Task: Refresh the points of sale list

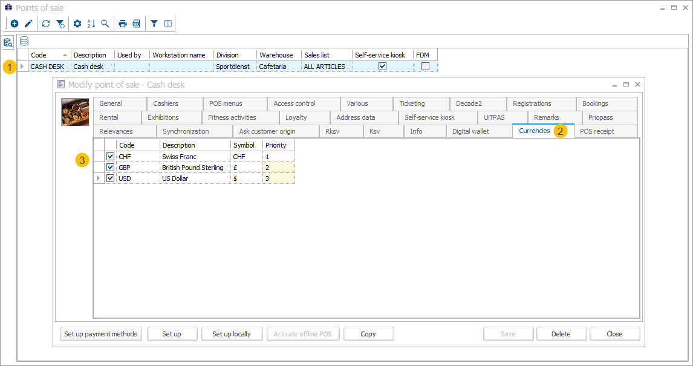Action: click(x=46, y=24)
